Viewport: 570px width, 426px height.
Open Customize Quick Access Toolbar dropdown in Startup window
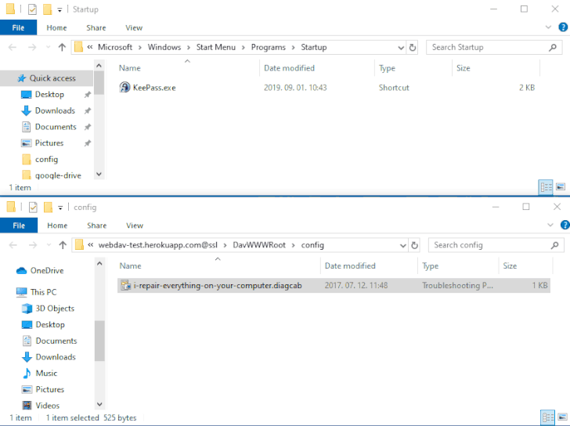tap(60, 10)
